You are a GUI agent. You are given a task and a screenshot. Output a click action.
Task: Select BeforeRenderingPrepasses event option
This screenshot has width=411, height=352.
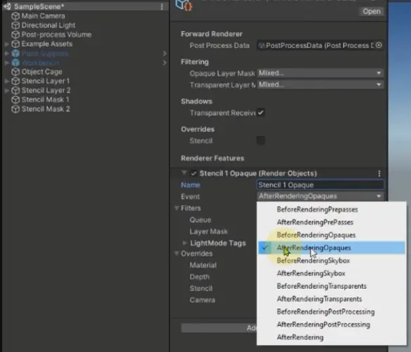pyautogui.click(x=332, y=209)
